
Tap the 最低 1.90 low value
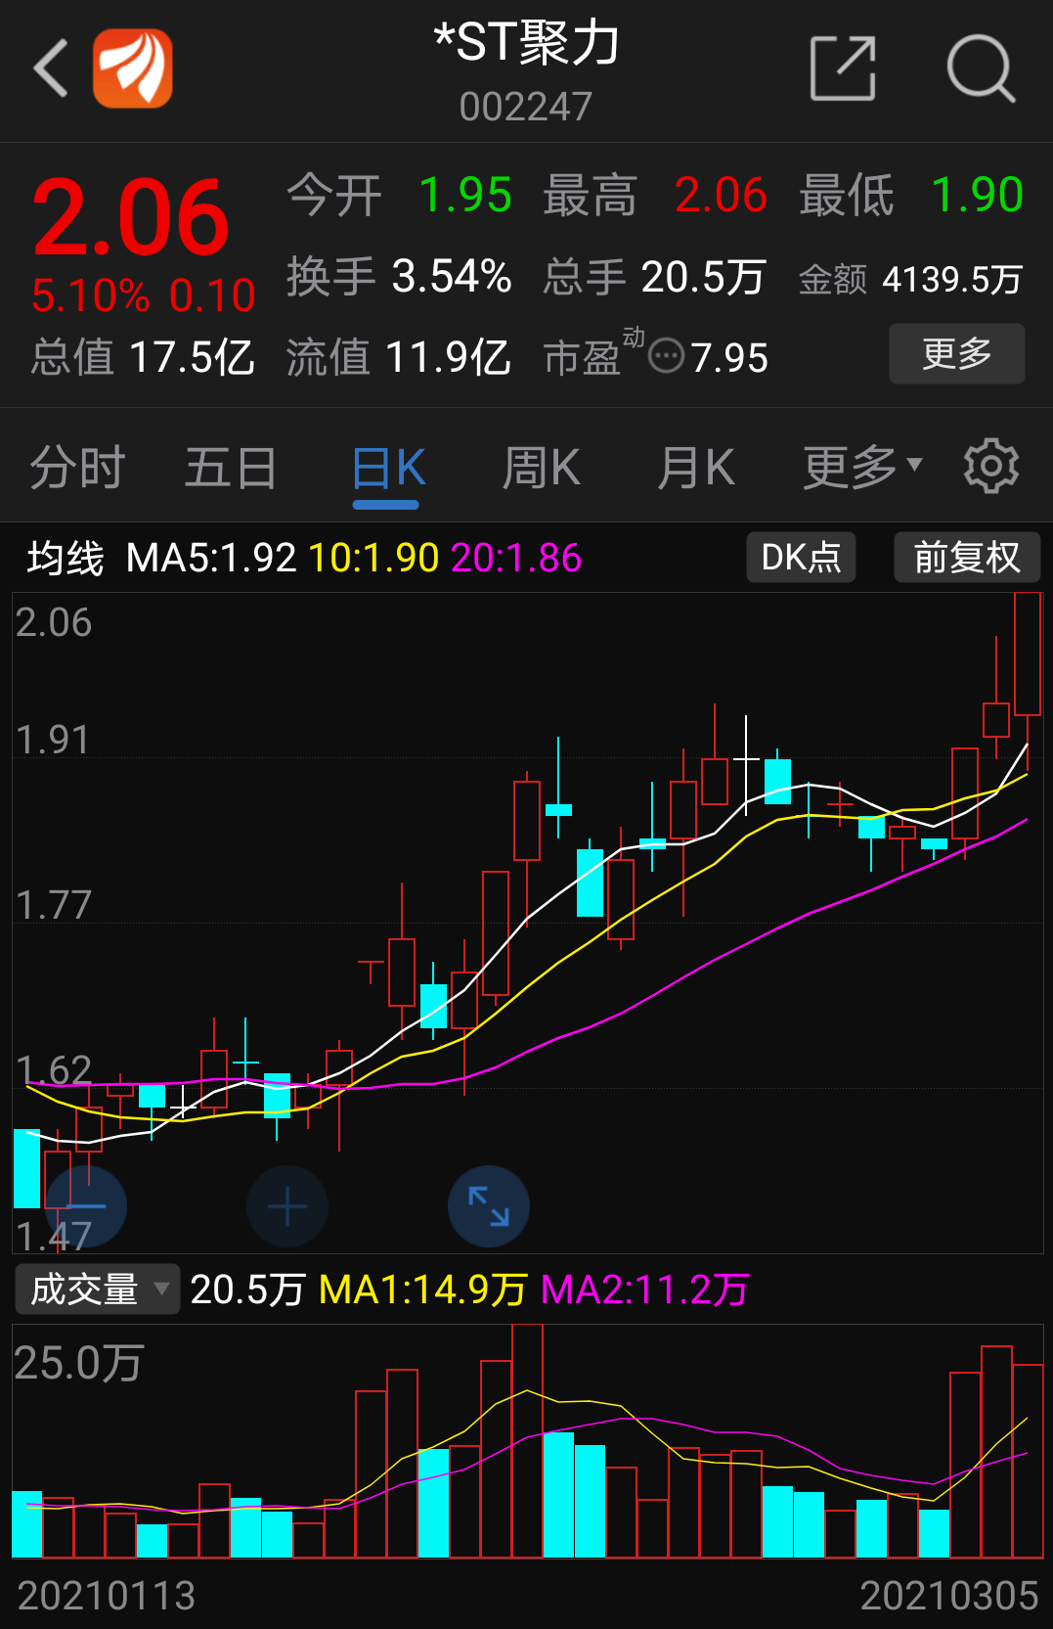click(911, 195)
